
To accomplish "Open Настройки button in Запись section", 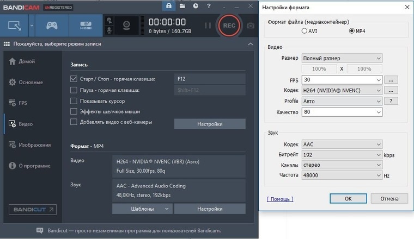I will [x=210, y=124].
